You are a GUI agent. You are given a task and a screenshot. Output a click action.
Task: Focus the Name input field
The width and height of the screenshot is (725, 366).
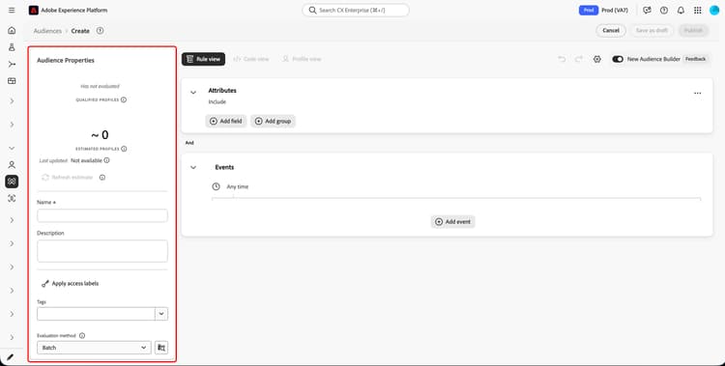[x=102, y=215]
